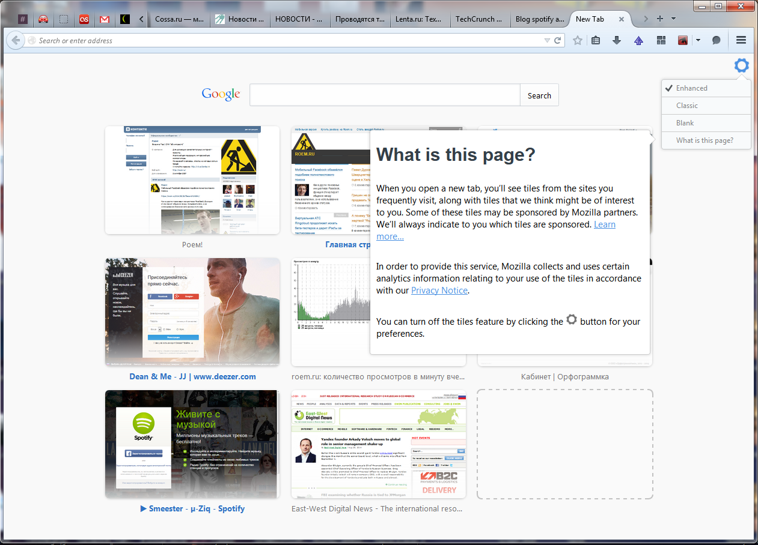Viewport: 758px width, 545px height.
Task: Open the Deezer Dean & Me tile
Action: 192,312
